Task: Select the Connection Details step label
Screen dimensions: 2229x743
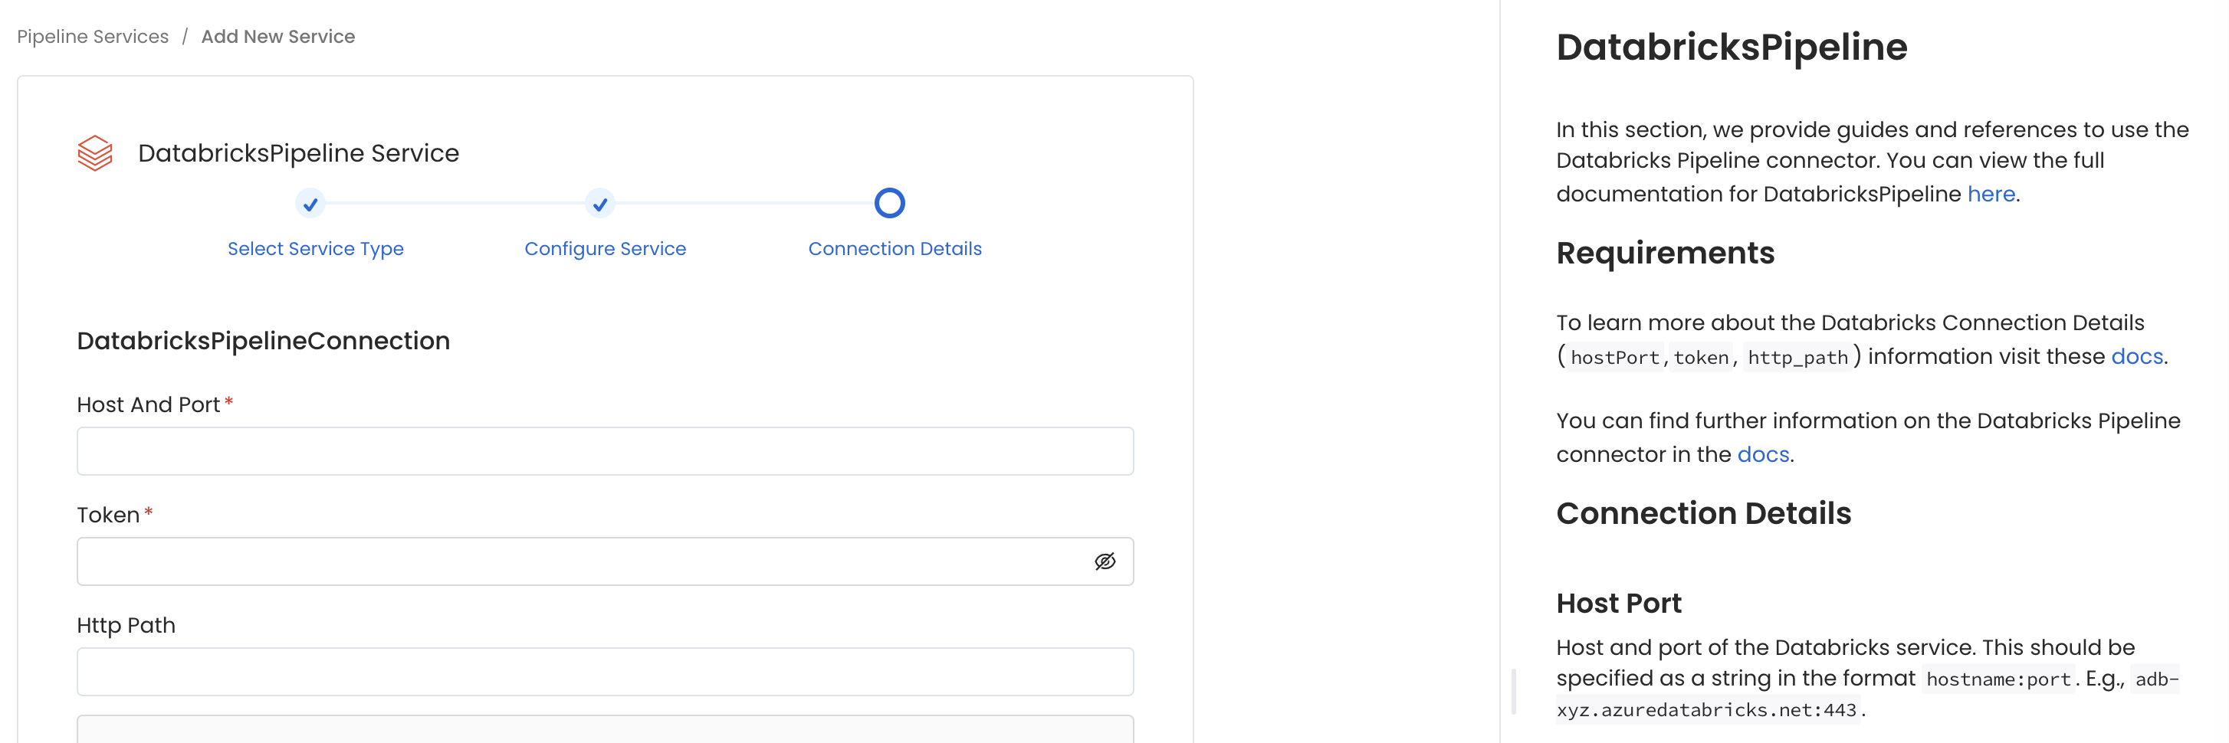Action: click(x=895, y=248)
